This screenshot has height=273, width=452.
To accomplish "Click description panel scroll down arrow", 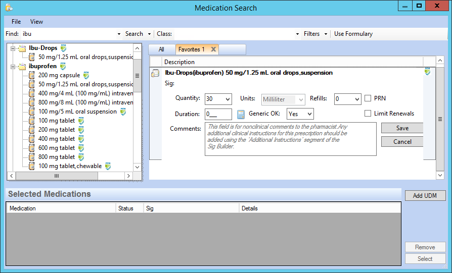I will [440, 175].
